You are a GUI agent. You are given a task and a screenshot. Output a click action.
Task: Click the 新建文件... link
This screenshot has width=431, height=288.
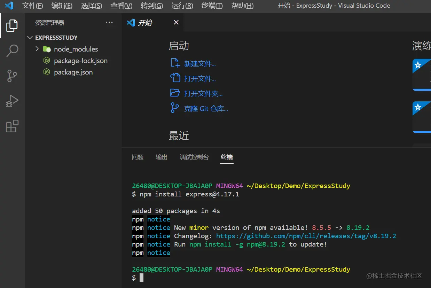coord(200,64)
